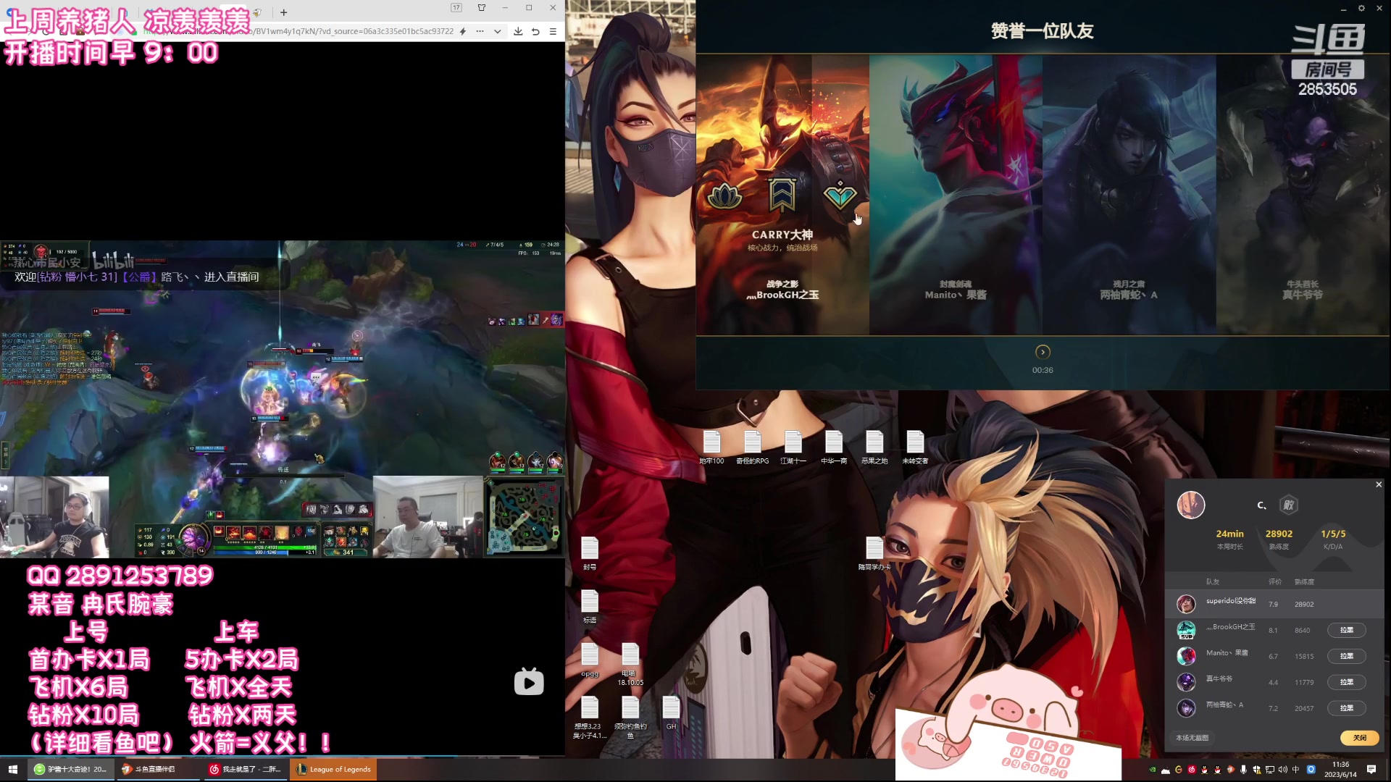Open the three-dot more options in address bar
The image size is (1391, 782).
pyautogui.click(x=480, y=31)
